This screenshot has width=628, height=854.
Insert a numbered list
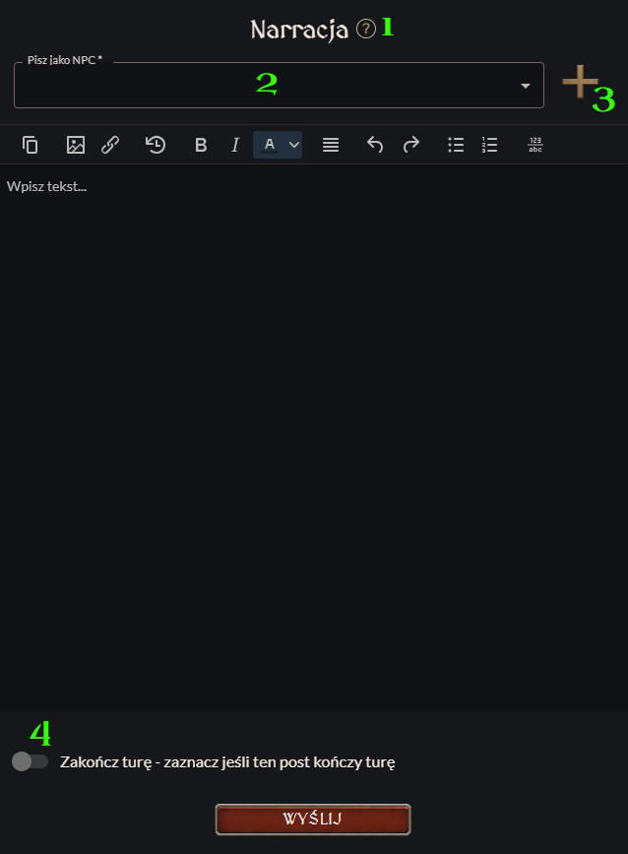click(x=490, y=145)
